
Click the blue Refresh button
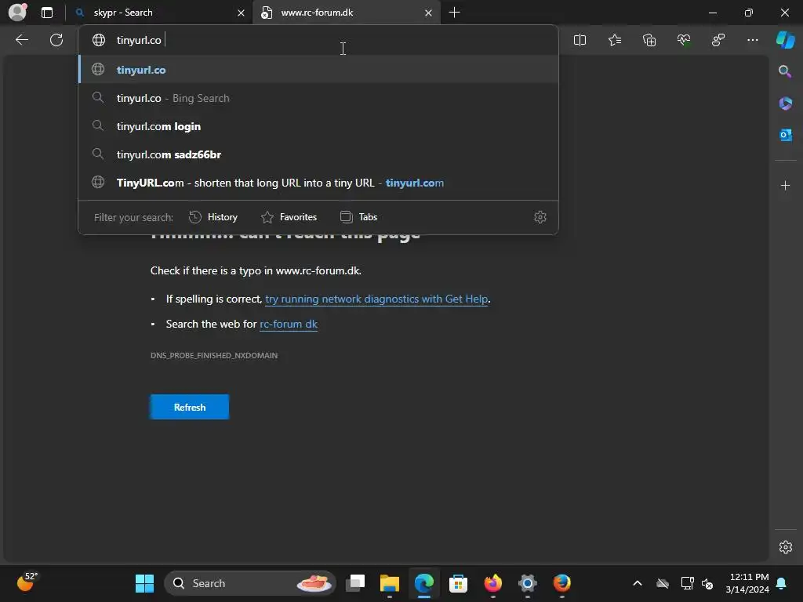coord(190,407)
